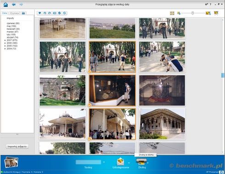Expand the 2006 year node arrow
Viewport: 225px width, 174px height.
coord(5,43)
